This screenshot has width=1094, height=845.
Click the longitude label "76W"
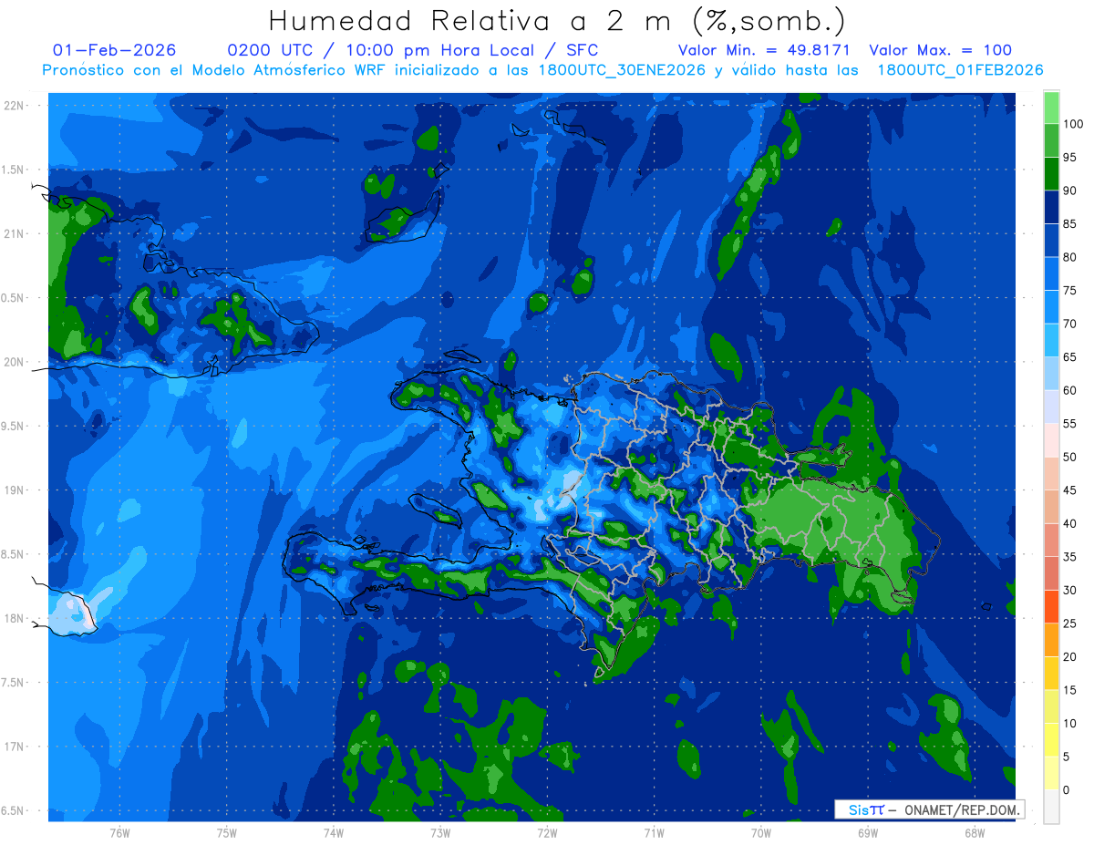pos(119,832)
